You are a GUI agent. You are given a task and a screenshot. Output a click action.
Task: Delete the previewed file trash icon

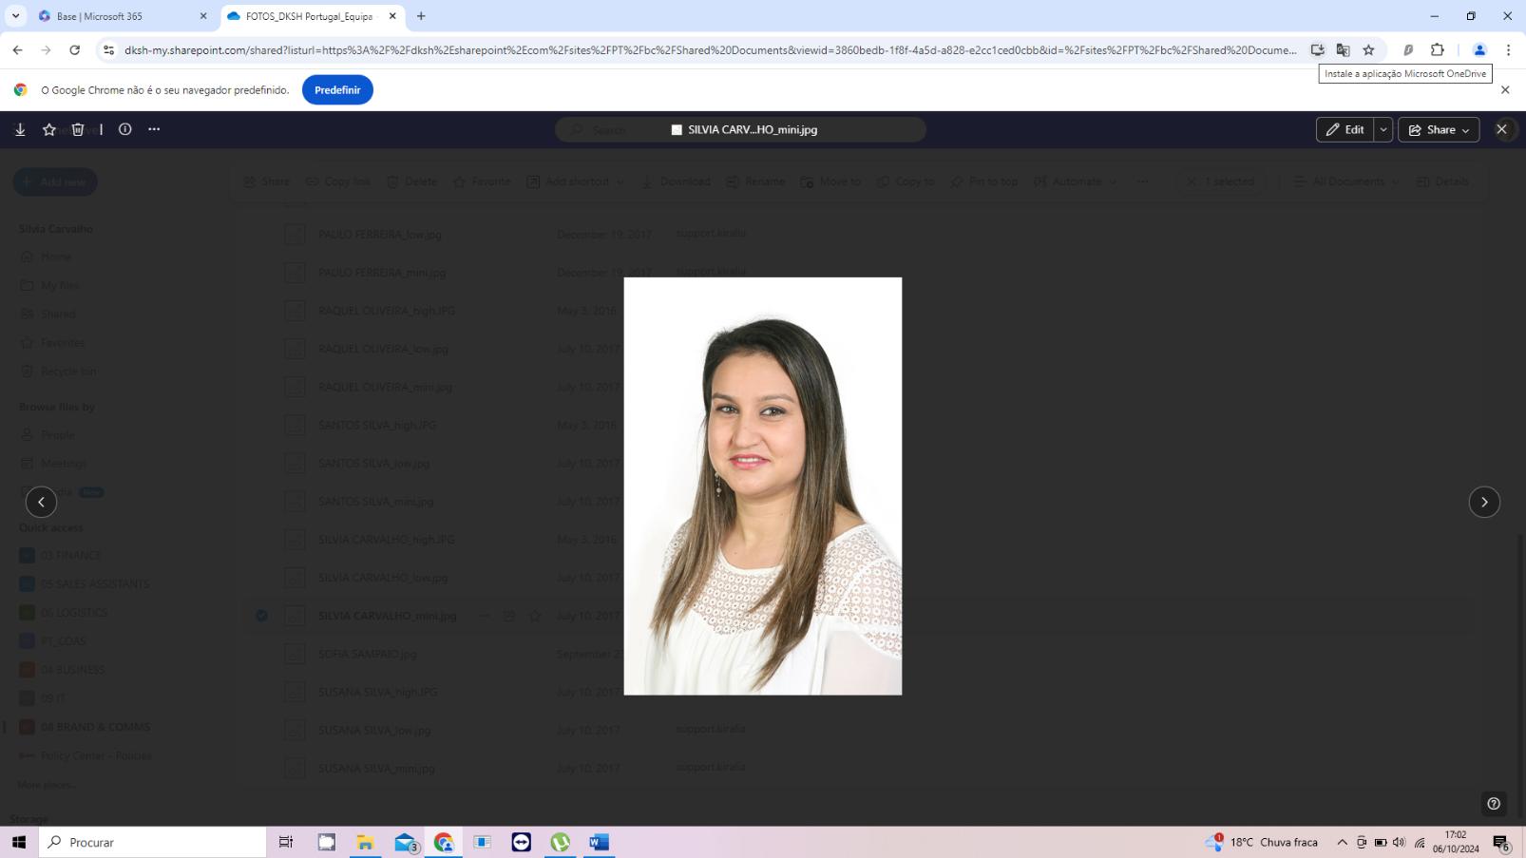tap(78, 129)
